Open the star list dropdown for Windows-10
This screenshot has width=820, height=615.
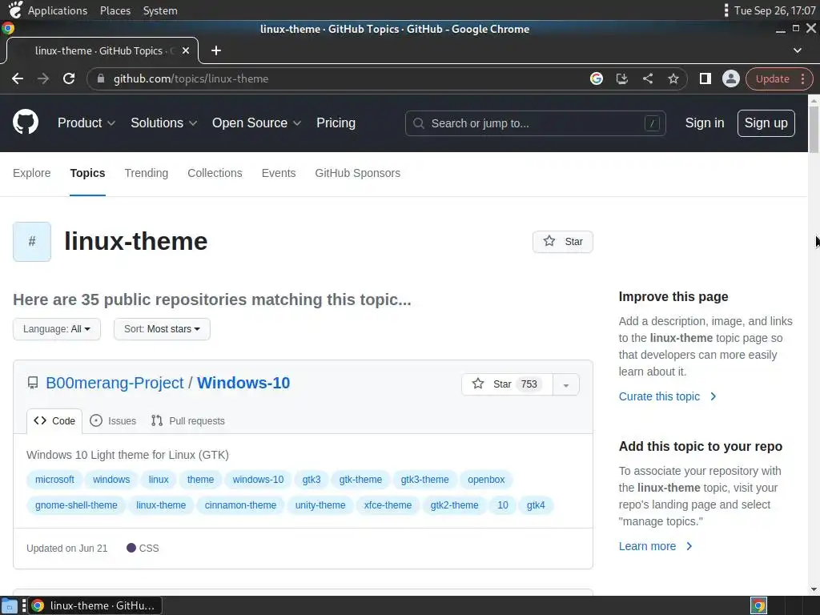(566, 385)
